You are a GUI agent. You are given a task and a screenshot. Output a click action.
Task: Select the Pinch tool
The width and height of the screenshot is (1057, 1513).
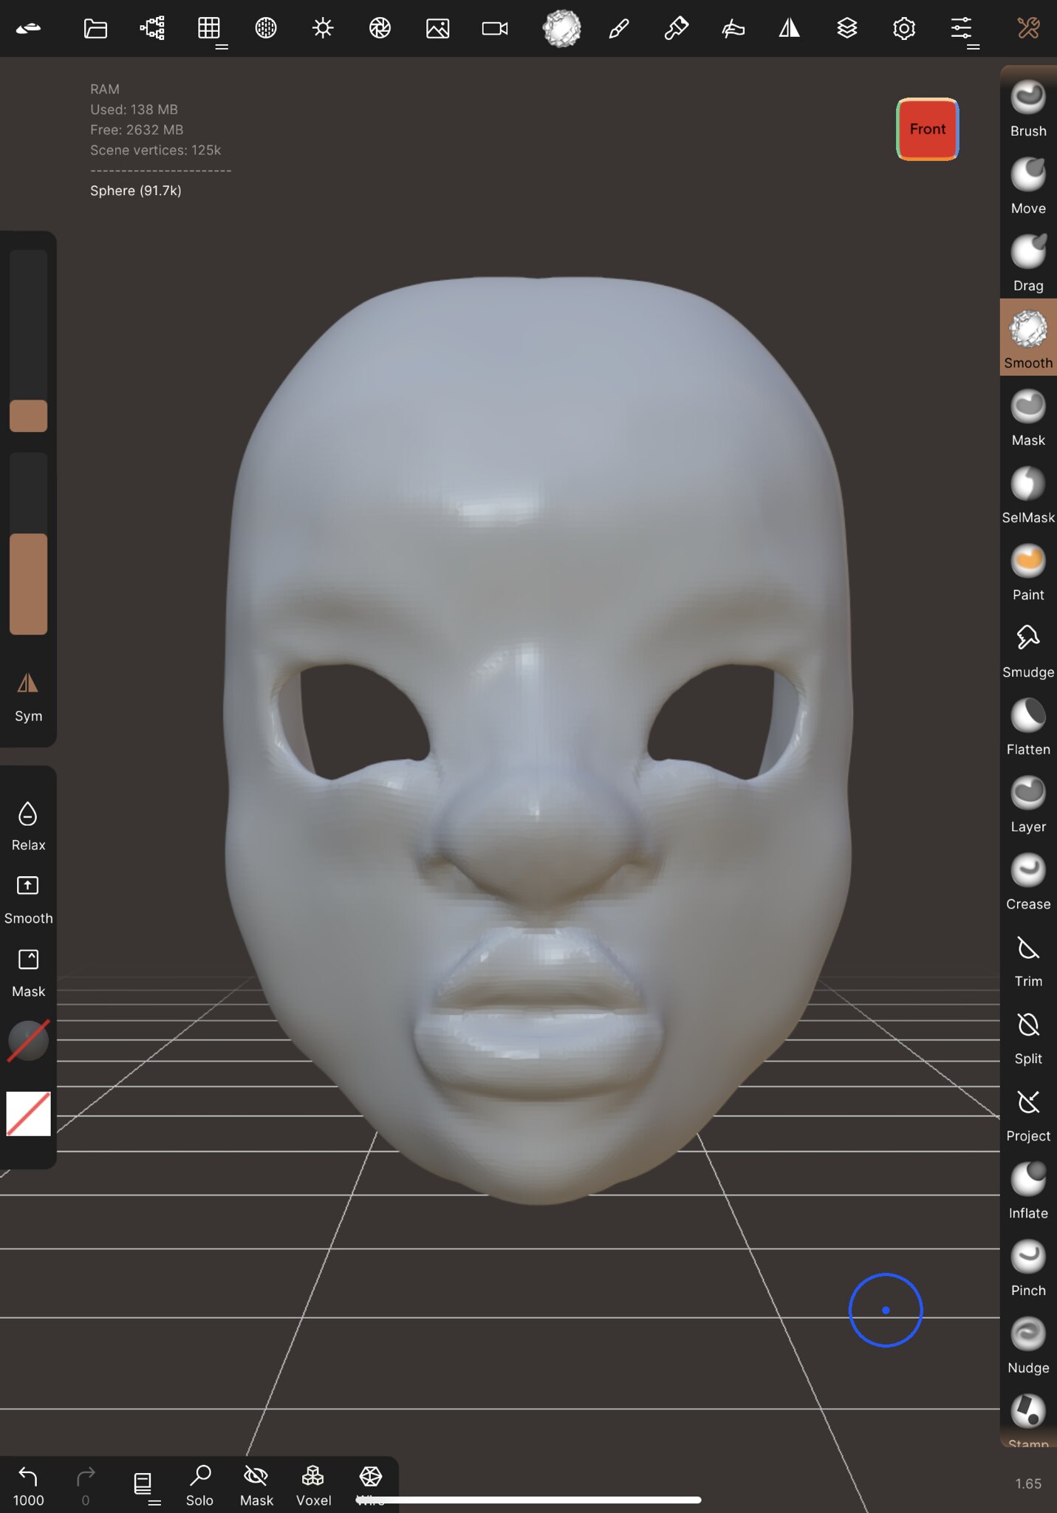tap(1027, 1268)
